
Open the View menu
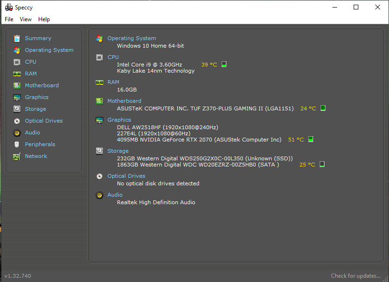click(x=25, y=19)
